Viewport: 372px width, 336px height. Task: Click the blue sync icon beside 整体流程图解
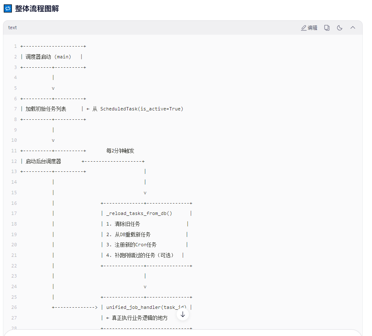click(x=7, y=8)
